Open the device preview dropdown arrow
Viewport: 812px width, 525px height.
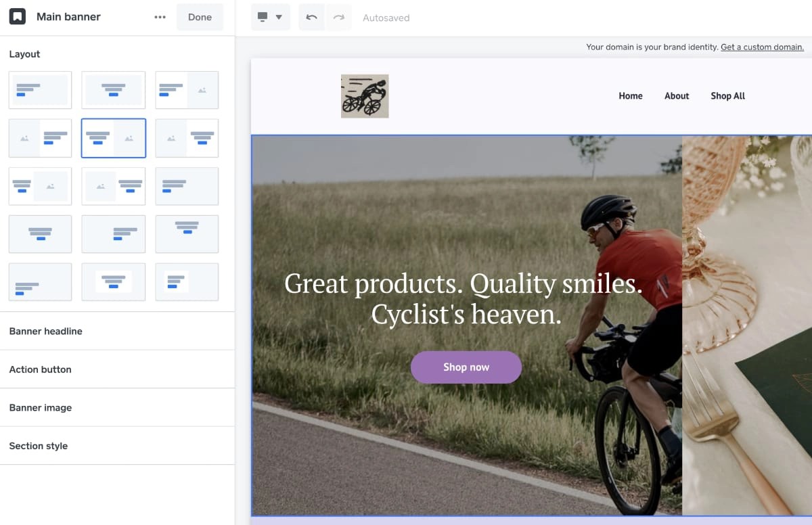[x=279, y=17]
